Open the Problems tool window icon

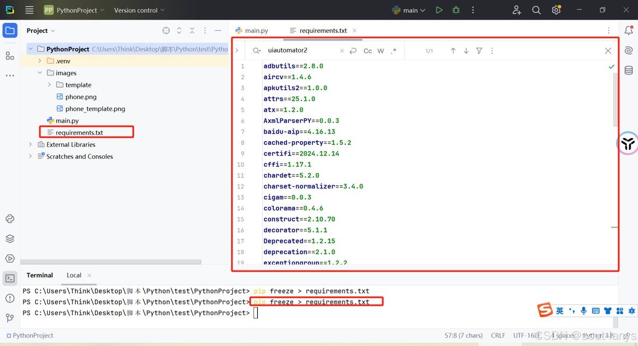(x=10, y=298)
